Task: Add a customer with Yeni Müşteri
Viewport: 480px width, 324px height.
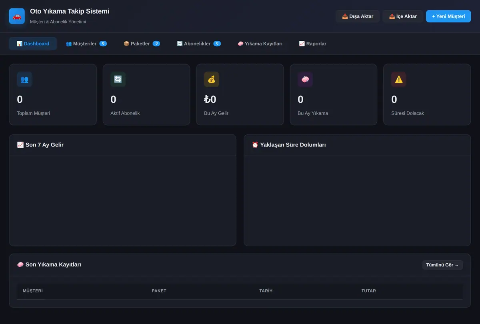Action: 448,16
